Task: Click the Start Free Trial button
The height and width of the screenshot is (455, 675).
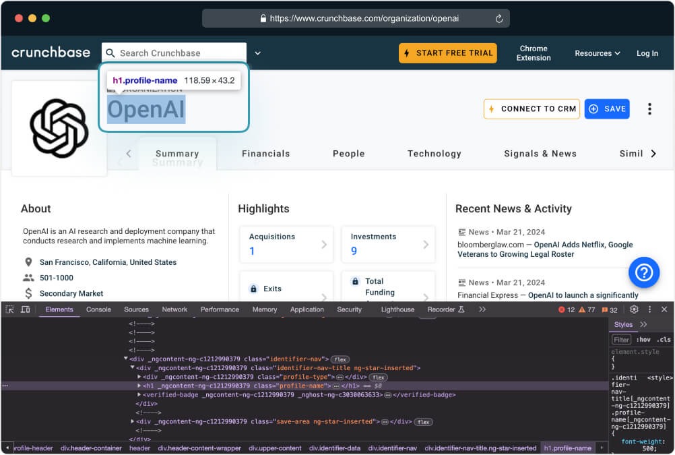Action: click(447, 53)
